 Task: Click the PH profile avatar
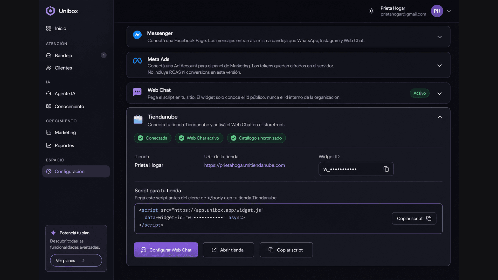(437, 11)
